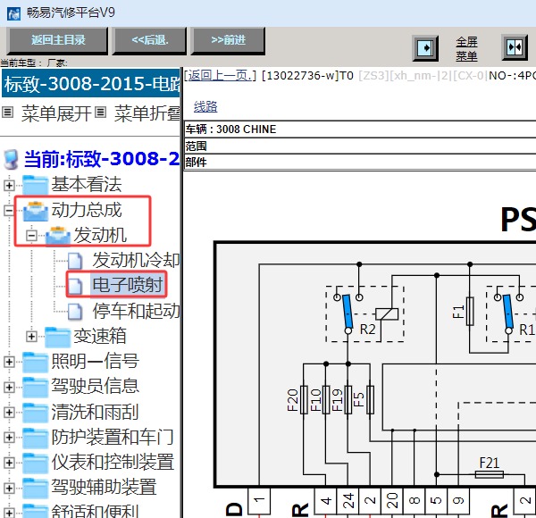Select the 基本看法 tree item
The image size is (536, 518).
(x=87, y=184)
